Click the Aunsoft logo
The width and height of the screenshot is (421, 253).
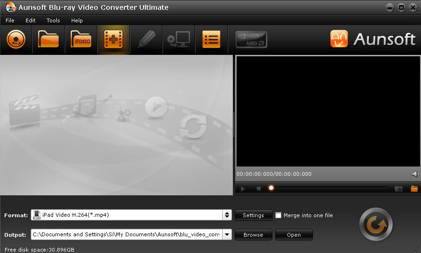(373, 39)
